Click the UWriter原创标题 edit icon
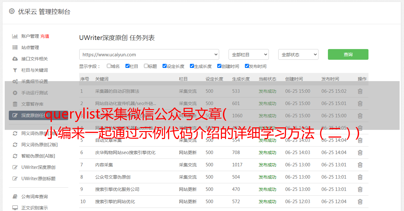The width and height of the screenshot is (404, 211). pyautogui.click(x=15, y=179)
